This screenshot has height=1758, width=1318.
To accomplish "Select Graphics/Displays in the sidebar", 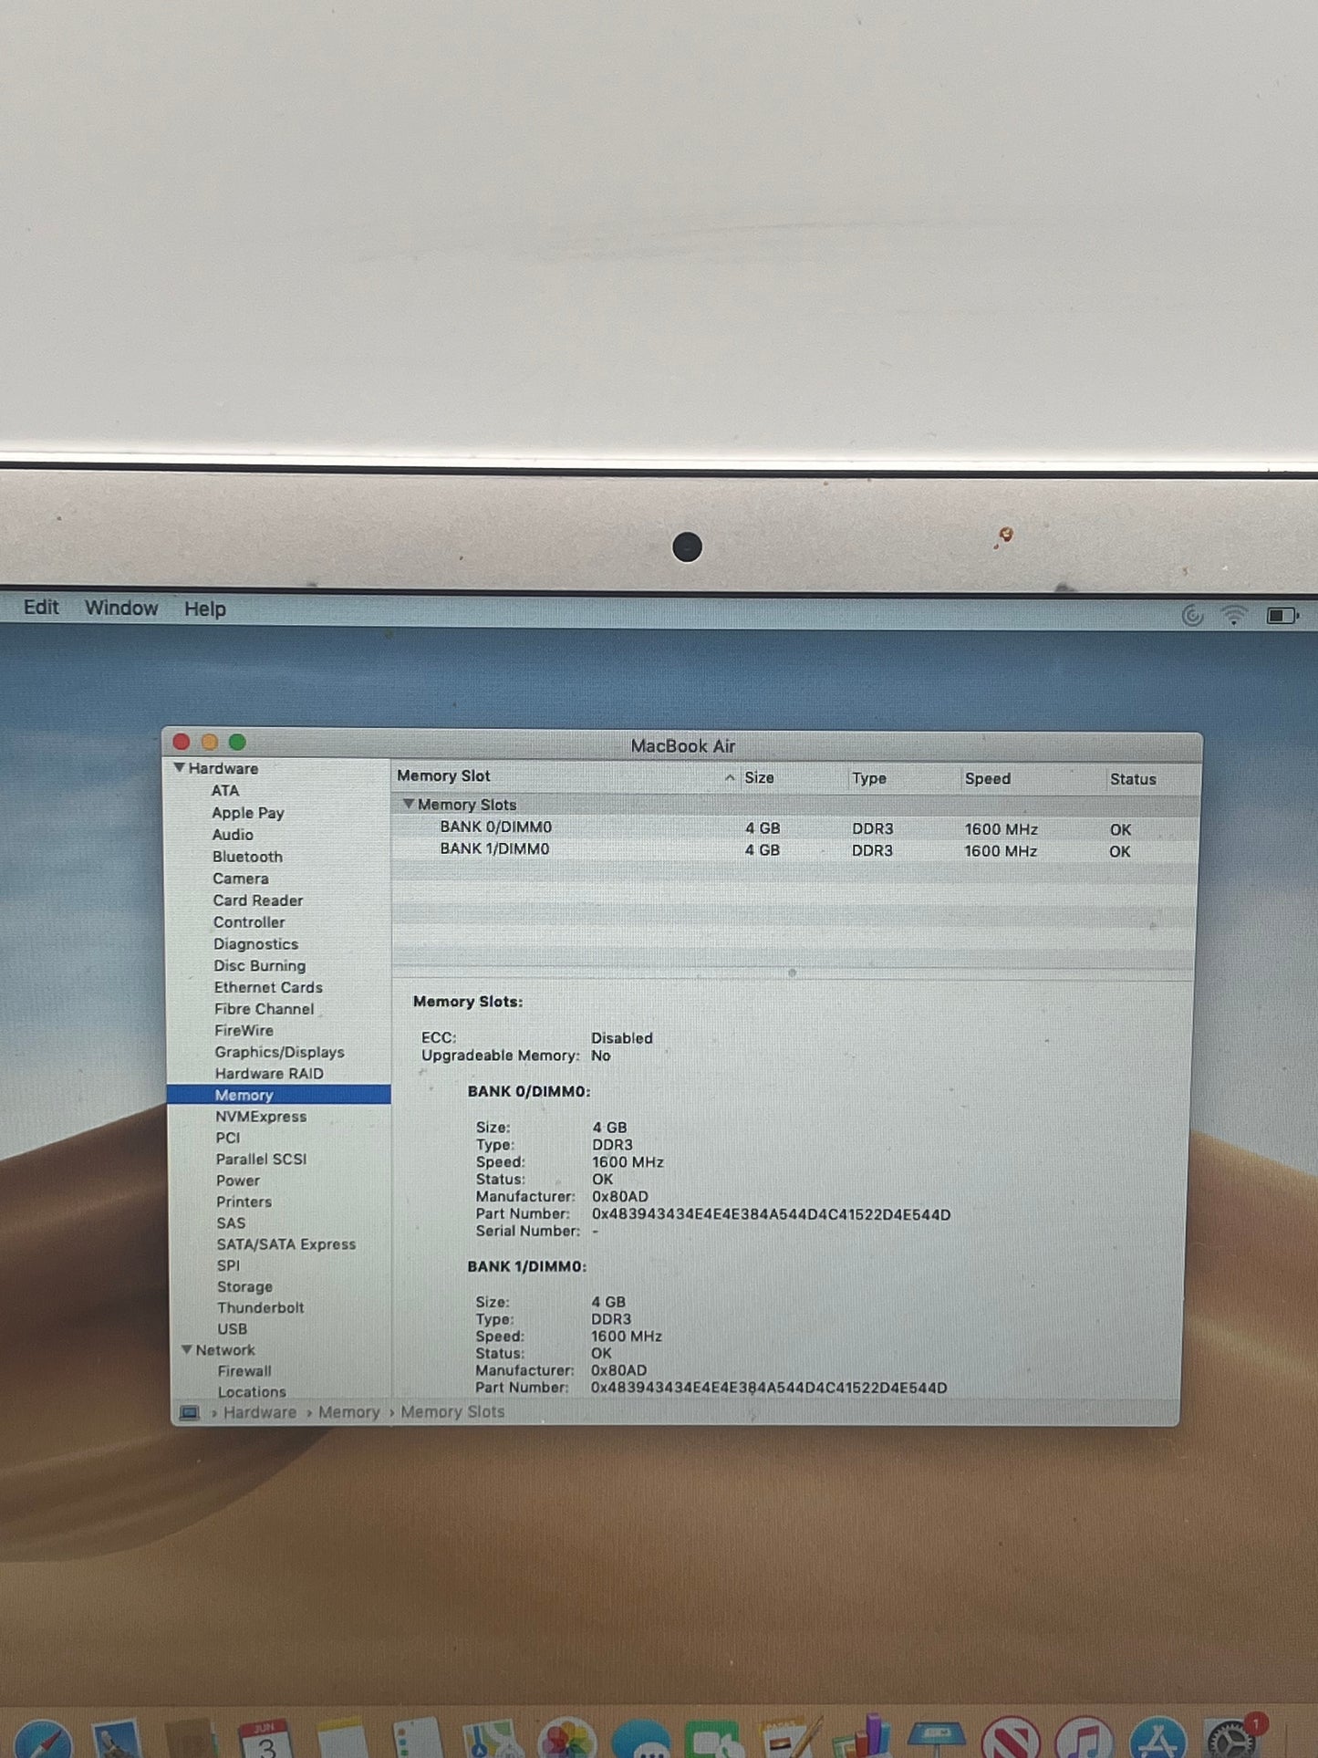I will click(x=279, y=1052).
